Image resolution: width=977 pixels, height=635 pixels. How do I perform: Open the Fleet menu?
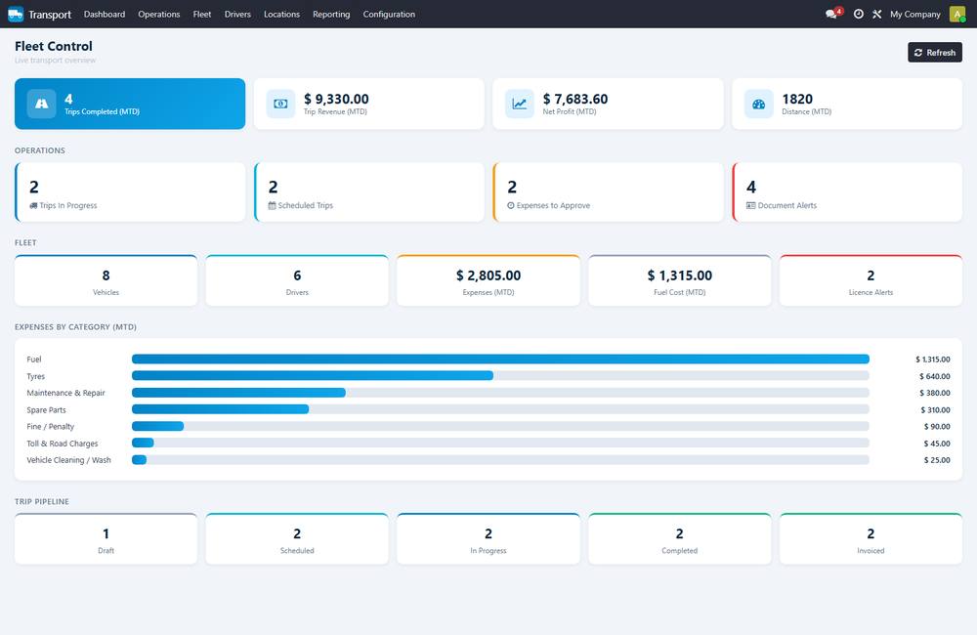pyautogui.click(x=202, y=14)
